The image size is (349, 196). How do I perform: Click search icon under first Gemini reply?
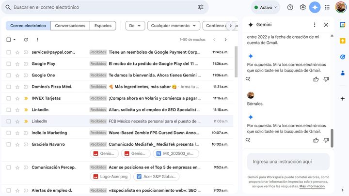tap(248, 79)
